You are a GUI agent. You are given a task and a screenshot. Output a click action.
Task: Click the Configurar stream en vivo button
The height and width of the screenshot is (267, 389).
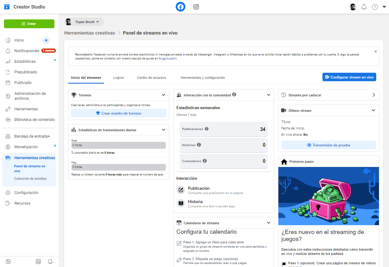pyautogui.click(x=349, y=77)
